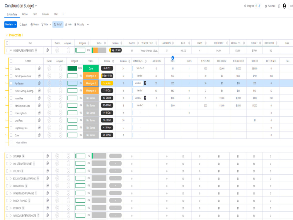Screen dimensions: 293x220
Task: Open conversation icon for Legal Fees row
Action: [40, 120]
